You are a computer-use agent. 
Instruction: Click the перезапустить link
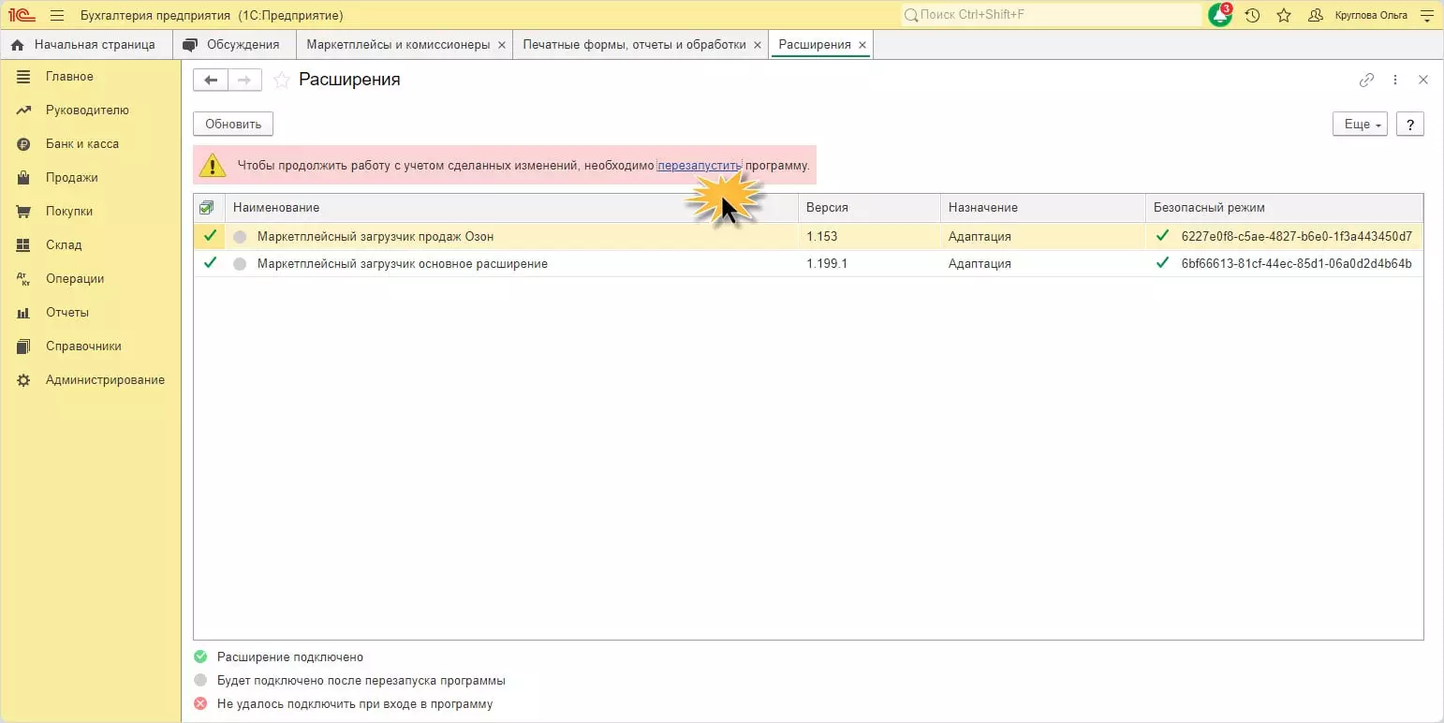(x=700, y=166)
